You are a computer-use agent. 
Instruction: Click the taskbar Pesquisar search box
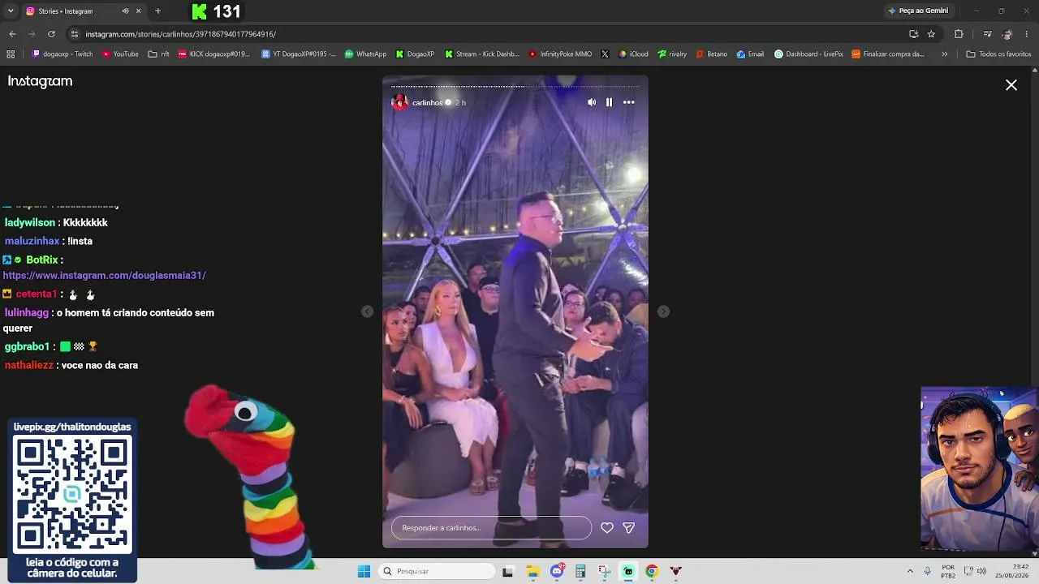(438, 571)
